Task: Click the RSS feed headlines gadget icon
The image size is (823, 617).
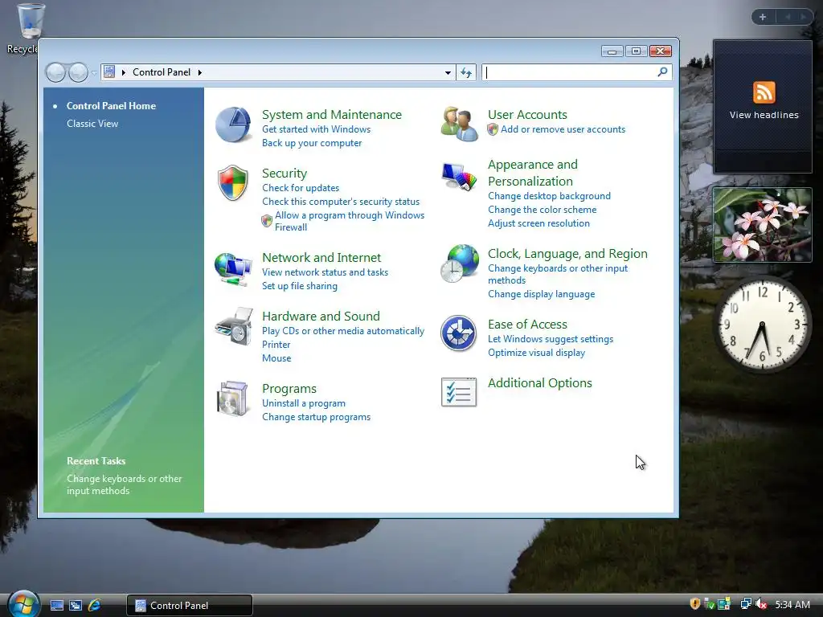Action: point(764,92)
